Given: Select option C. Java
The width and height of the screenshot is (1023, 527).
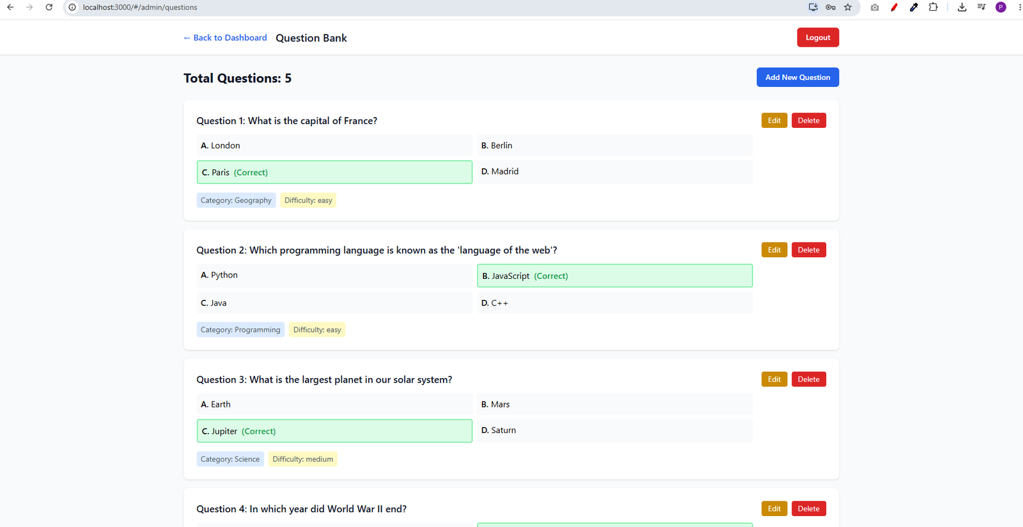Looking at the screenshot, I should [334, 303].
